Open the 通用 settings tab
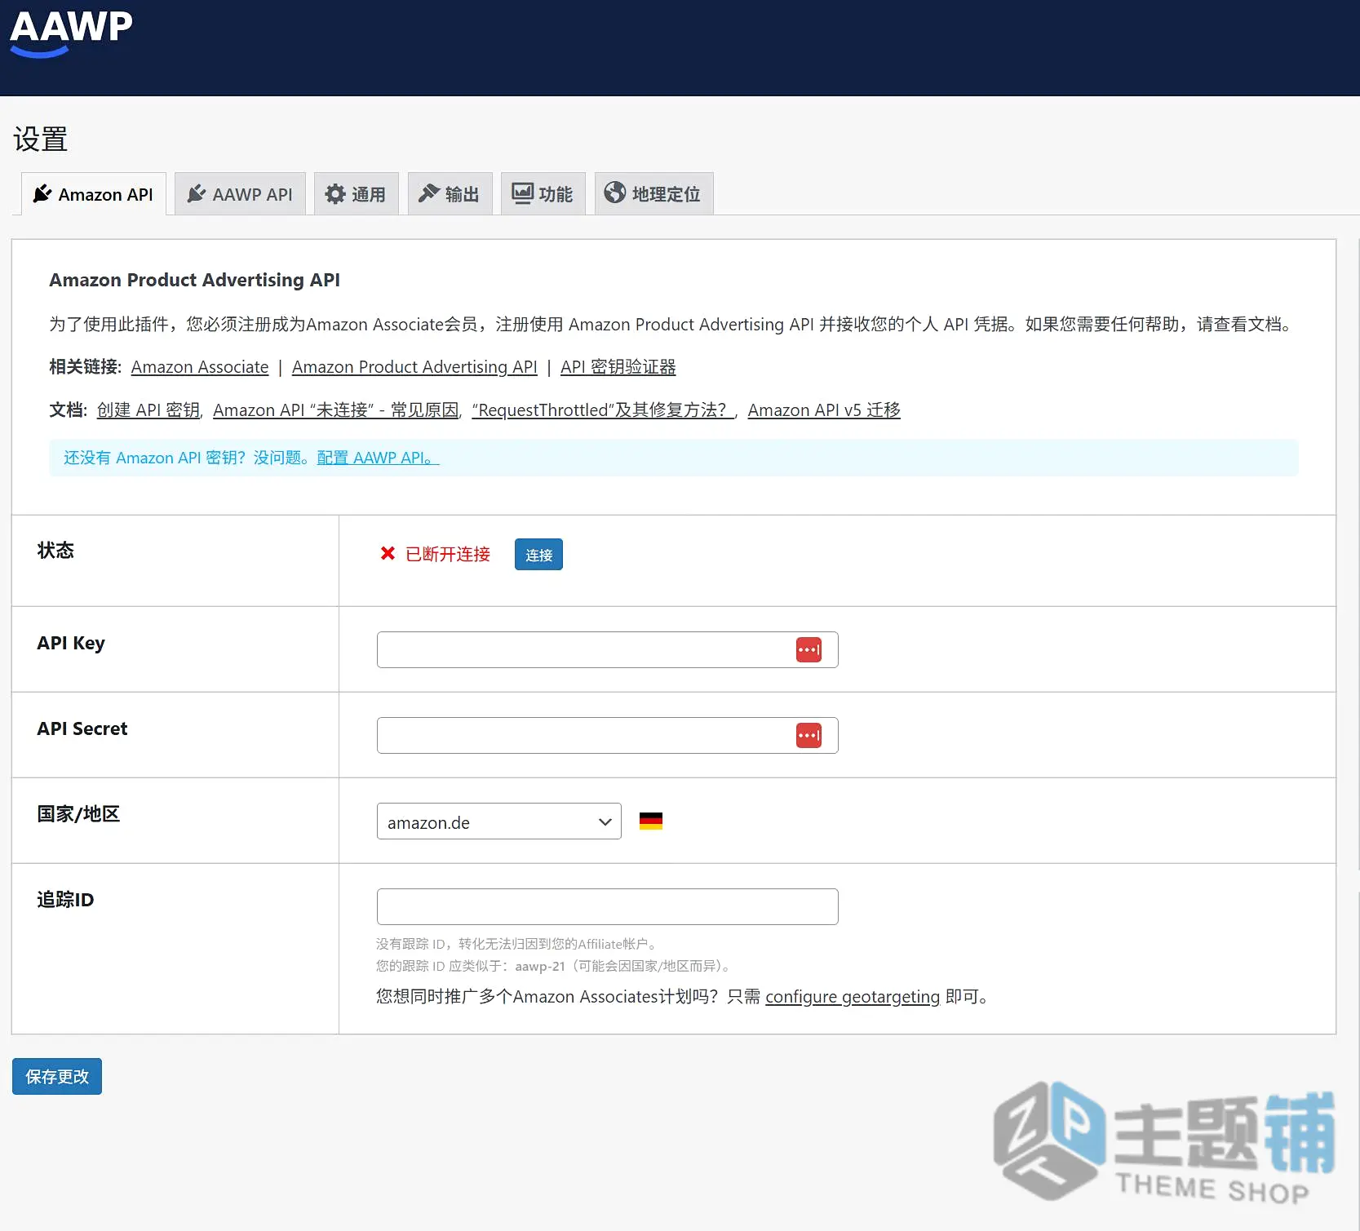The height and width of the screenshot is (1231, 1360). pos(357,194)
